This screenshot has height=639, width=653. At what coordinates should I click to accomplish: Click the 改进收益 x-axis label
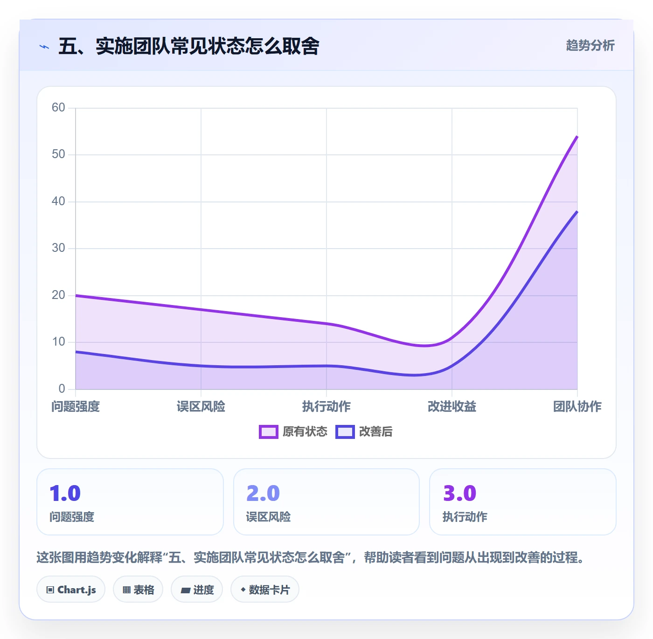click(452, 407)
